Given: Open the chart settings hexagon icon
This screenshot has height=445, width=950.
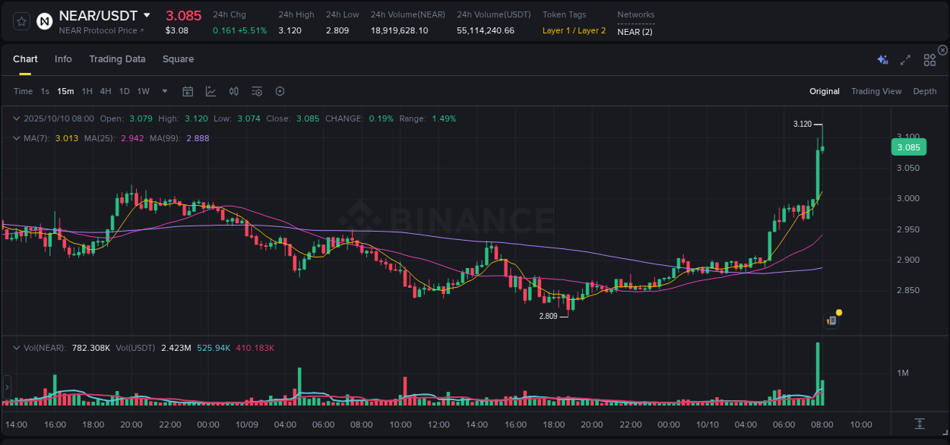Looking at the screenshot, I should tap(280, 90).
